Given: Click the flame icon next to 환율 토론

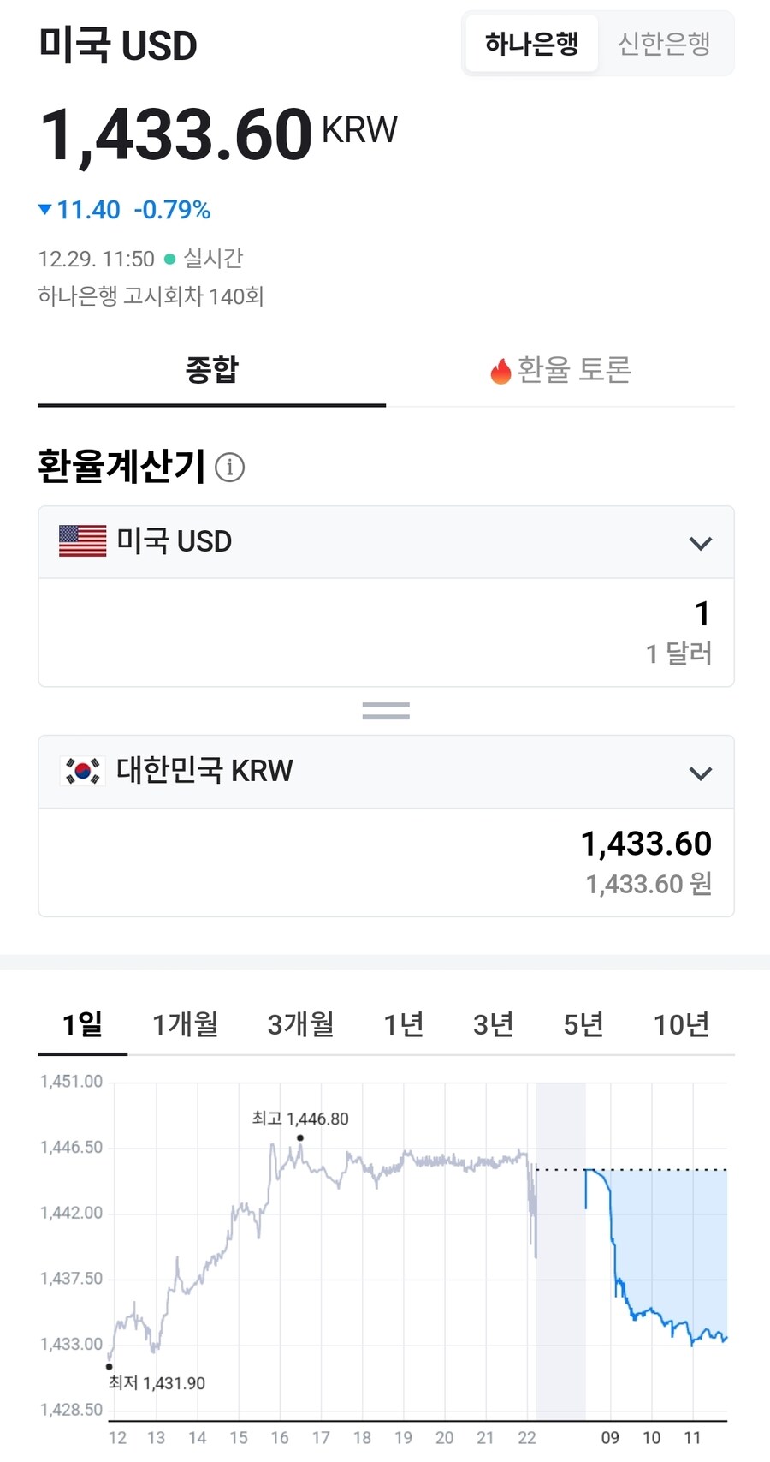Looking at the screenshot, I should (500, 369).
